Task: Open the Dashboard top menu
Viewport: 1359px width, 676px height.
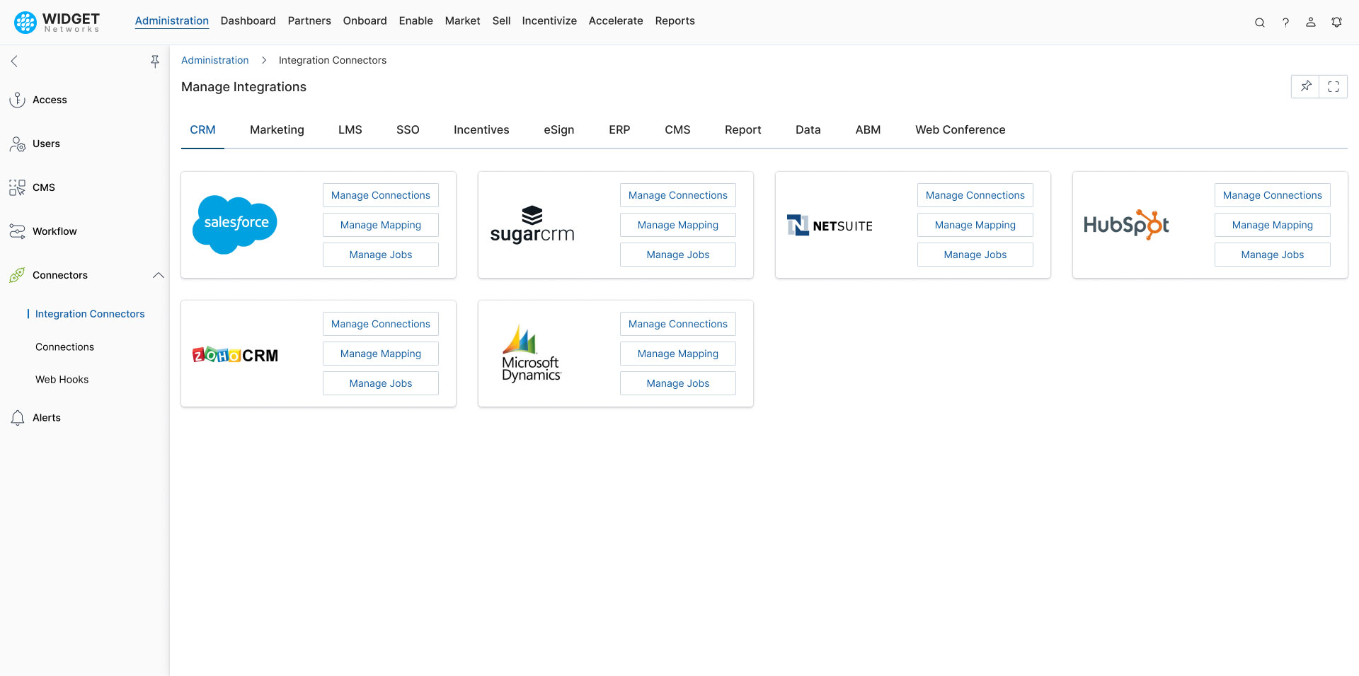Action: (x=248, y=21)
